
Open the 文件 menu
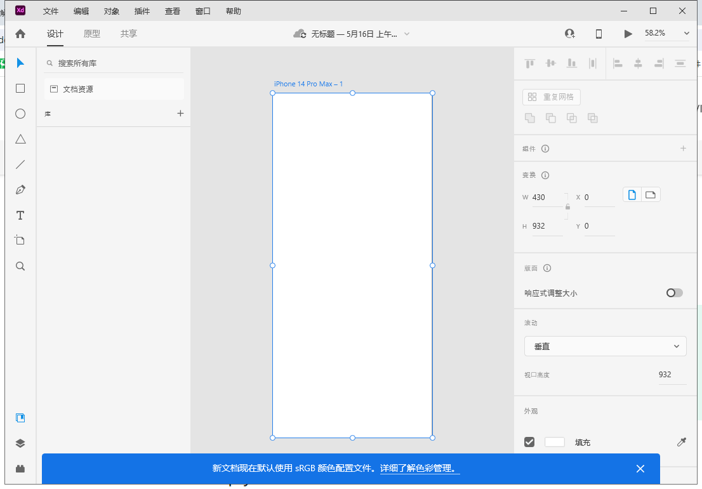pyautogui.click(x=51, y=11)
